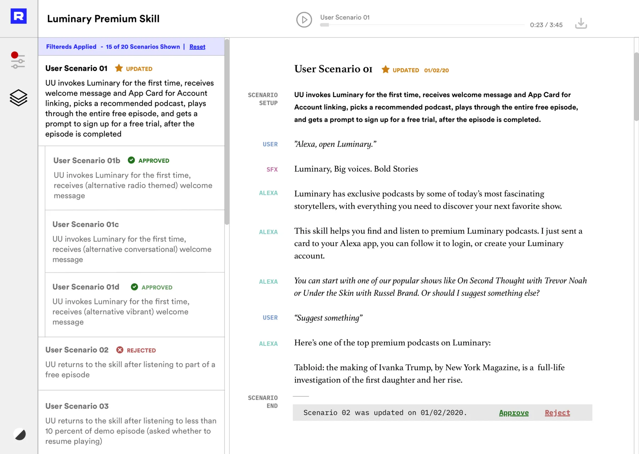This screenshot has height=454, width=639.
Task: Click the red rejected icon on Scenario 02
Action: 120,350
